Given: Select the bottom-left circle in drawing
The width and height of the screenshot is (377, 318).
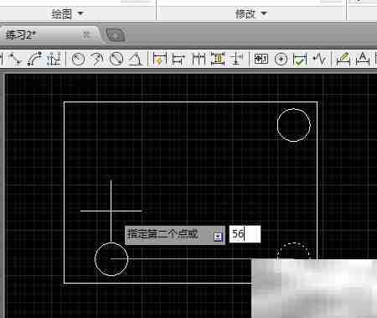Looking at the screenshot, I should coord(111,259).
